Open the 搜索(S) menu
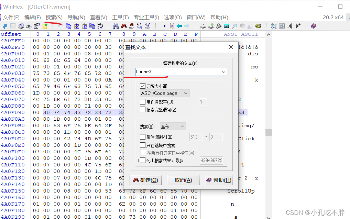Viewport: 350px width, 219px height. (54, 18)
